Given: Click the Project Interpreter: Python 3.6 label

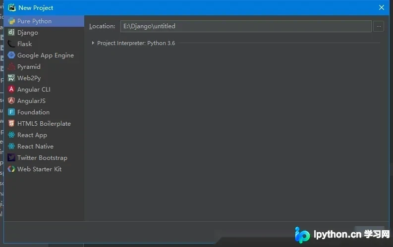Looking at the screenshot, I should click(x=136, y=43).
